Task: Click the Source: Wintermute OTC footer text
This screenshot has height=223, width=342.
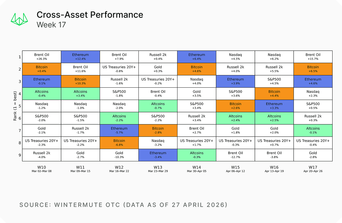Action: point(123,205)
